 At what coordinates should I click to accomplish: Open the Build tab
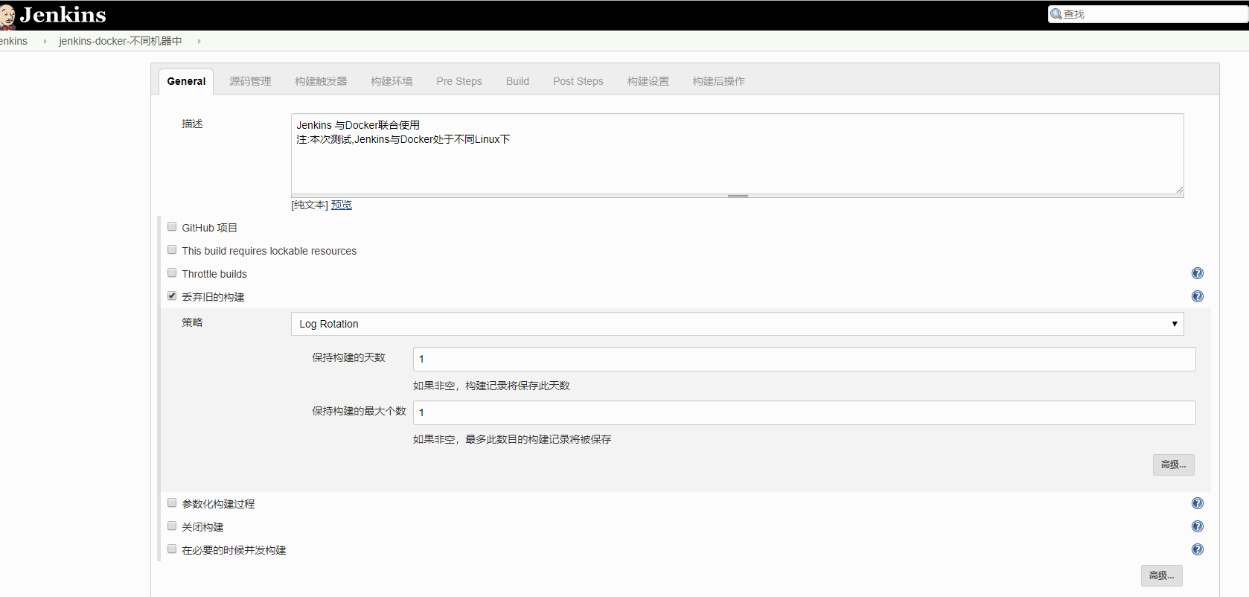pos(517,81)
